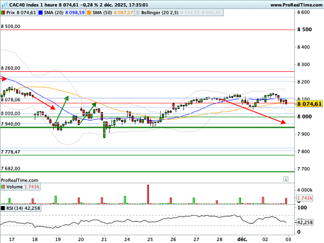324x243 pixels.
Task: Click the 42,258 RSI value tag on axis
Action: point(305,222)
